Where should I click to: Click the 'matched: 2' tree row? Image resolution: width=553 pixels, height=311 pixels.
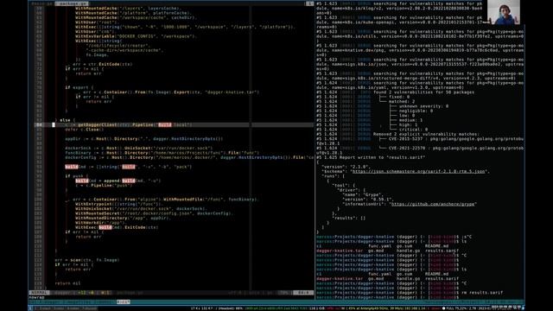click(x=402, y=102)
